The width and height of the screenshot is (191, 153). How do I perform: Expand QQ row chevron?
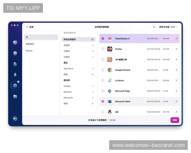(176, 112)
